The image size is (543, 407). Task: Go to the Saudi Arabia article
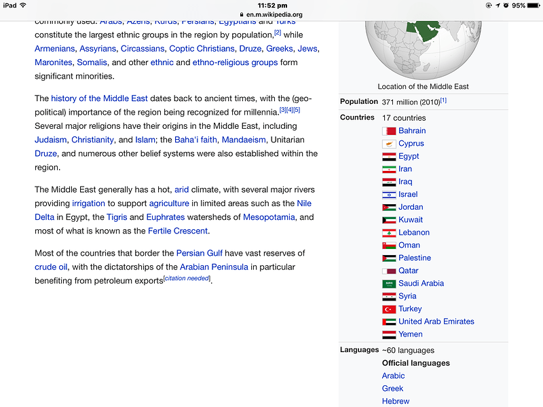pos(421,284)
